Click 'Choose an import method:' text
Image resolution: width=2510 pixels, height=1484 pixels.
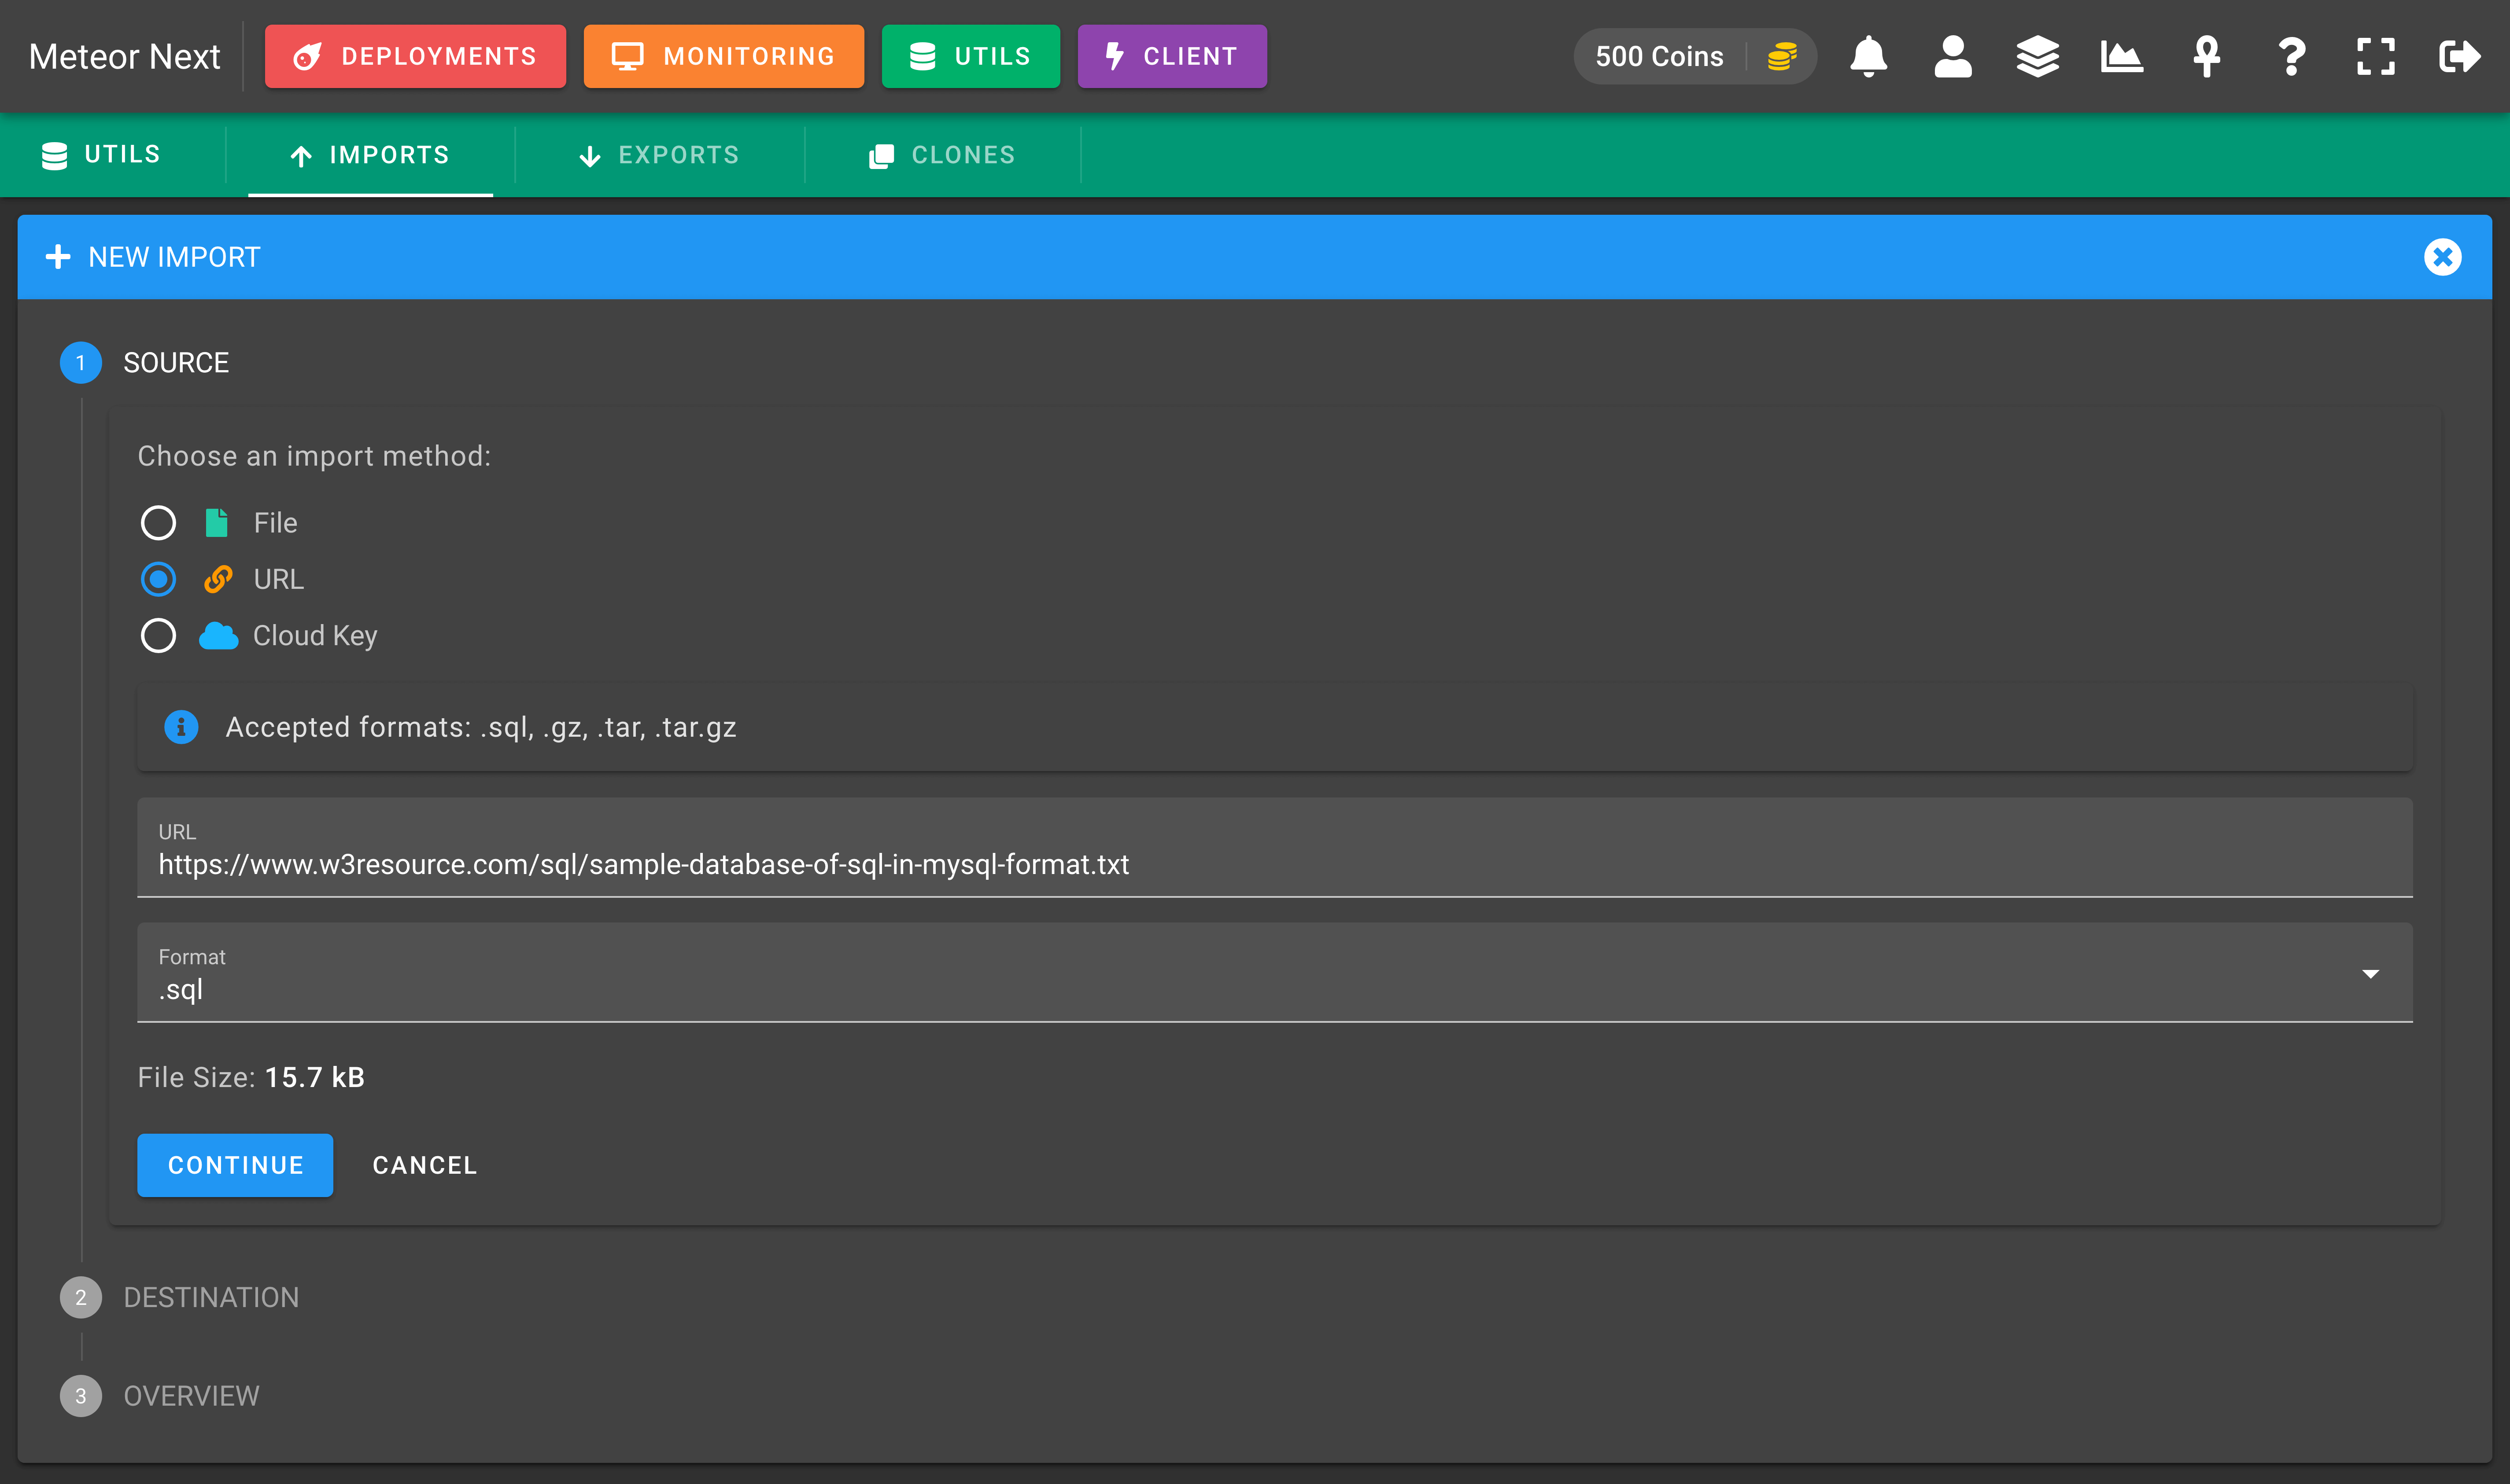(314, 456)
